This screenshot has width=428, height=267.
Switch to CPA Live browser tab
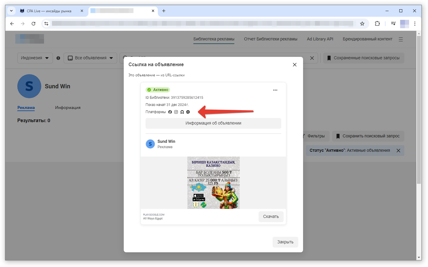(49, 11)
